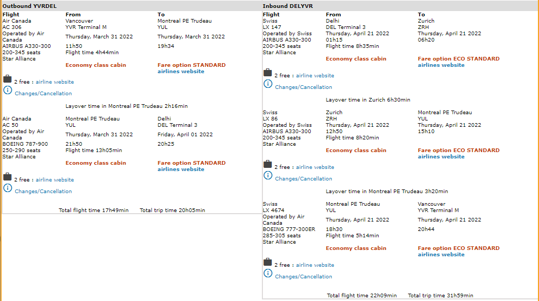
Task: Open baggage 'airline website' link for LX 86
Action: tap(315, 167)
